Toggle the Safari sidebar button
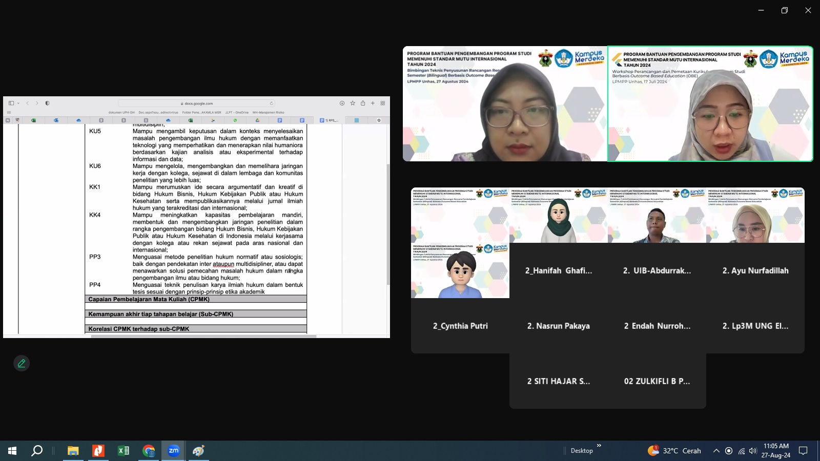Image resolution: width=820 pixels, height=461 pixels. tap(11, 103)
